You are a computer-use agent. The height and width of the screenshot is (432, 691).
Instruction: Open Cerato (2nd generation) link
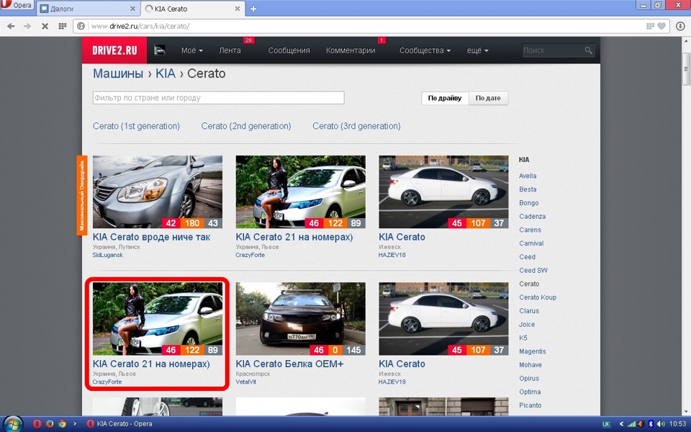tap(246, 126)
